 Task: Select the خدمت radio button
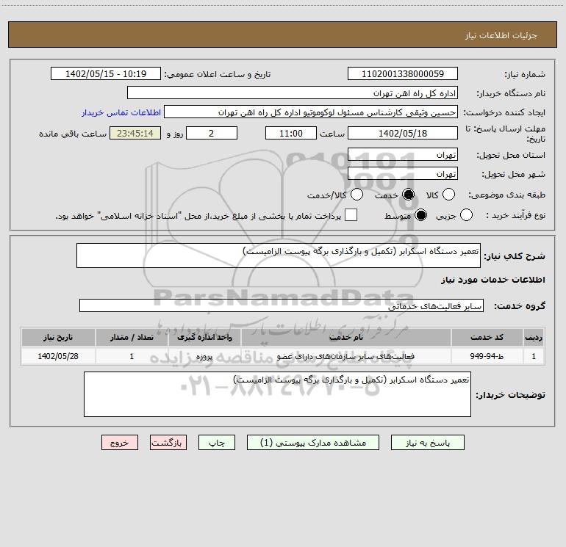(409, 195)
